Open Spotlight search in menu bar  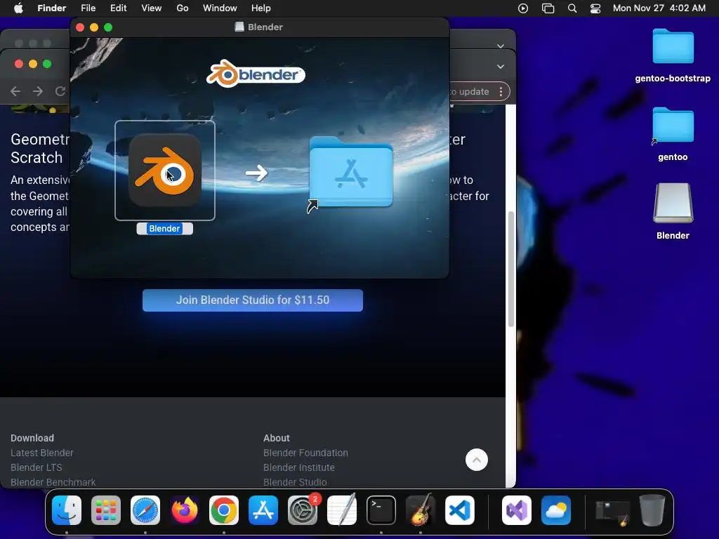572,8
